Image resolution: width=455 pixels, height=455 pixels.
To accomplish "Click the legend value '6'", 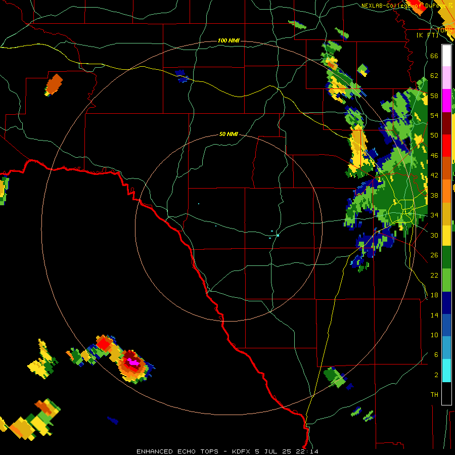I will (x=436, y=355).
